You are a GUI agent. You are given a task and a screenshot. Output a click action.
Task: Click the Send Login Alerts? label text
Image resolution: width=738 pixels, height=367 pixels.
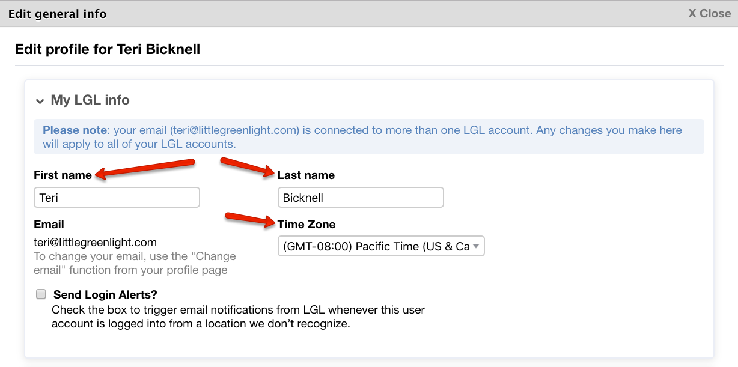coord(105,295)
